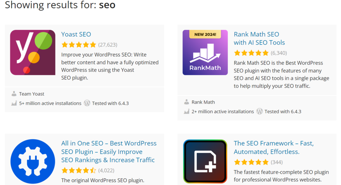This screenshot has height=185, width=341.
Task: Click the 'Showing results for: seo' heading
Action: point(60,5)
